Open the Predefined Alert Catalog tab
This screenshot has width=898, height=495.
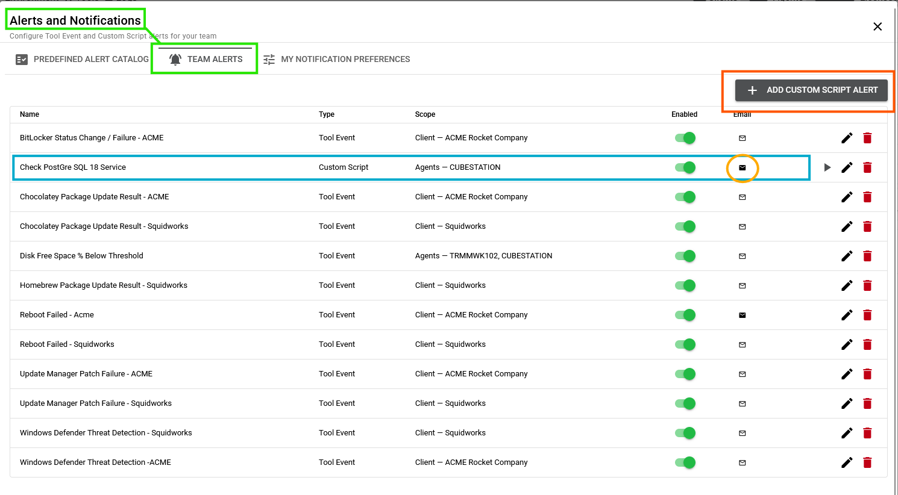click(x=82, y=59)
